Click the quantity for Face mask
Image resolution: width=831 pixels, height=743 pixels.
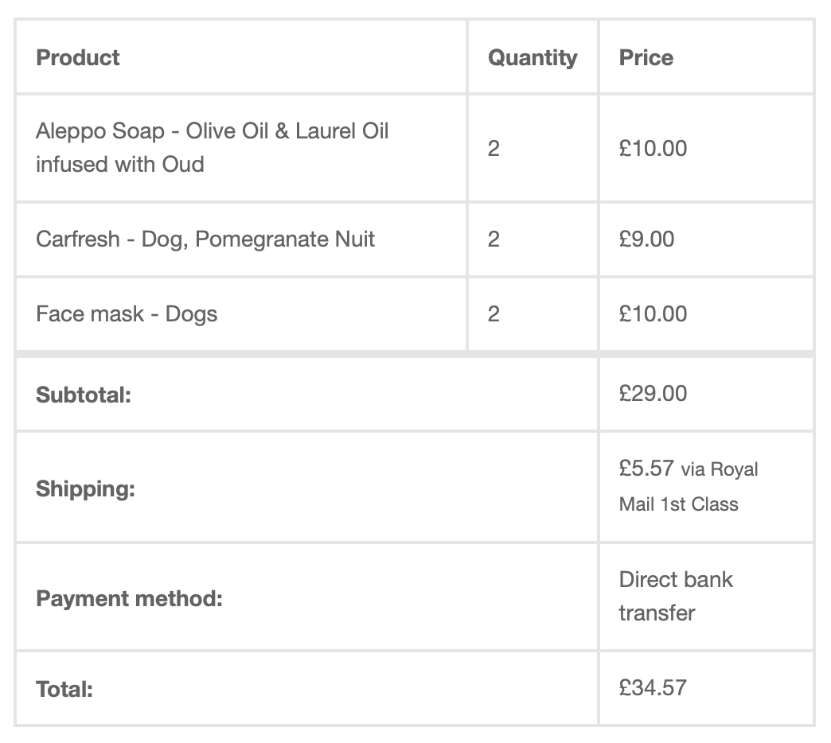click(x=494, y=313)
